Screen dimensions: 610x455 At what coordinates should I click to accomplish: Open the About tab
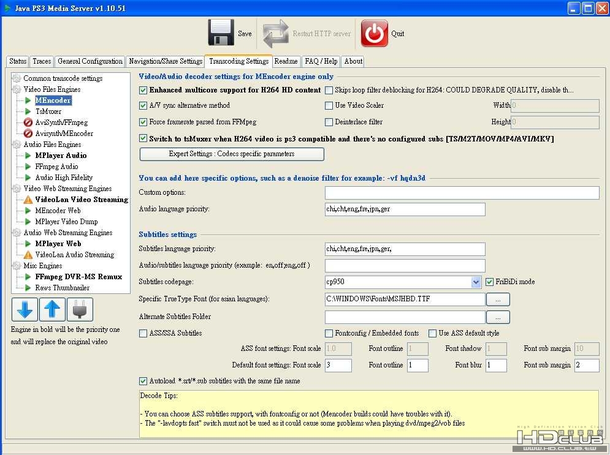point(353,61)
